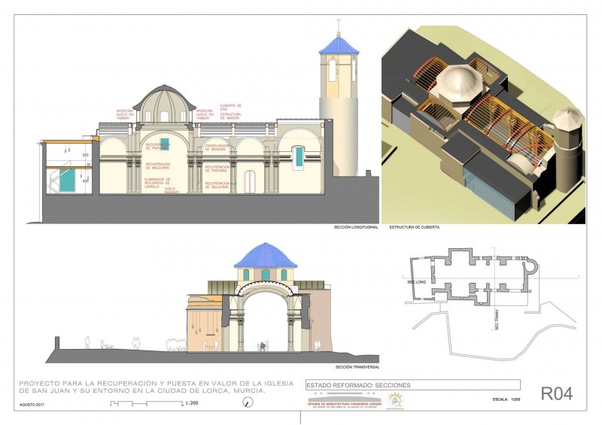Image resolution: width=602 pixels, height=425 pixels.
Task: Click the project title 'PROYECTO PARA LA RECUPERACIÓN' text
Action: click(x=156, y=387)
